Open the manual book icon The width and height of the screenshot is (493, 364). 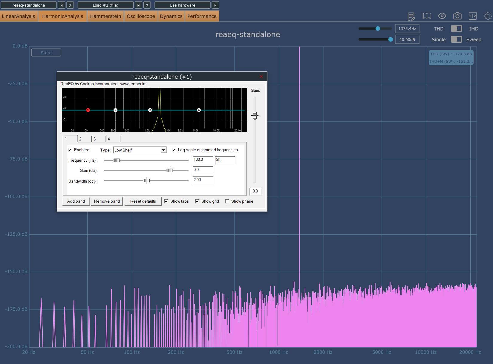(427, 16)
